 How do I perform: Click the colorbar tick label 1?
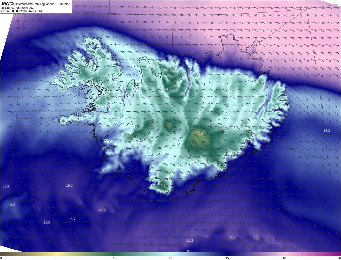point(57,258)
